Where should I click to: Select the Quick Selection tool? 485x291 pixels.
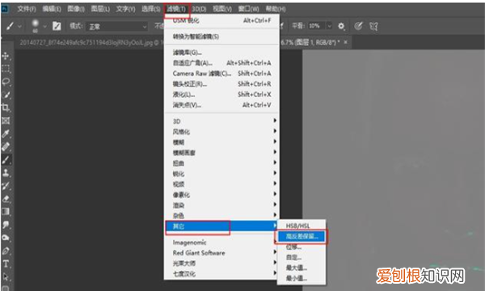pyautogui.click(x=6, y=95)
